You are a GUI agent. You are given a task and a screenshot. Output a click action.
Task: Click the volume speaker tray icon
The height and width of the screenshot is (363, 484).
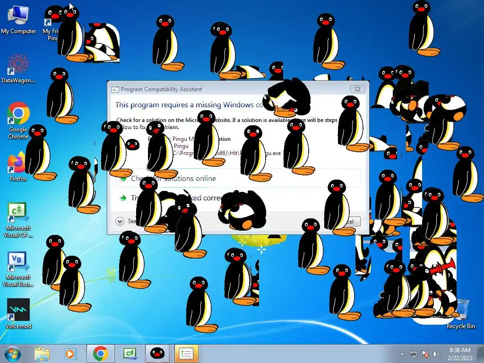[x=436, y=354]
